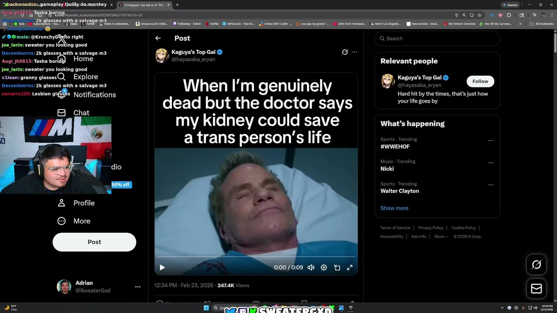Viewport: 557px width, 313px height.
Task: Open Netflix bookmark
Action: coord(211,24)
